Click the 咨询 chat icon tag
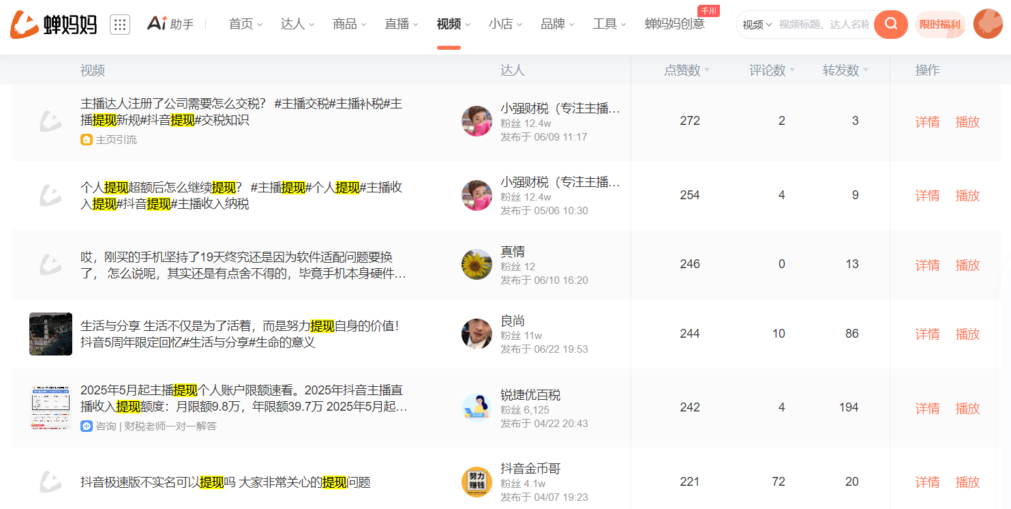Screen dimensions: 1011x509 (87, 426)
